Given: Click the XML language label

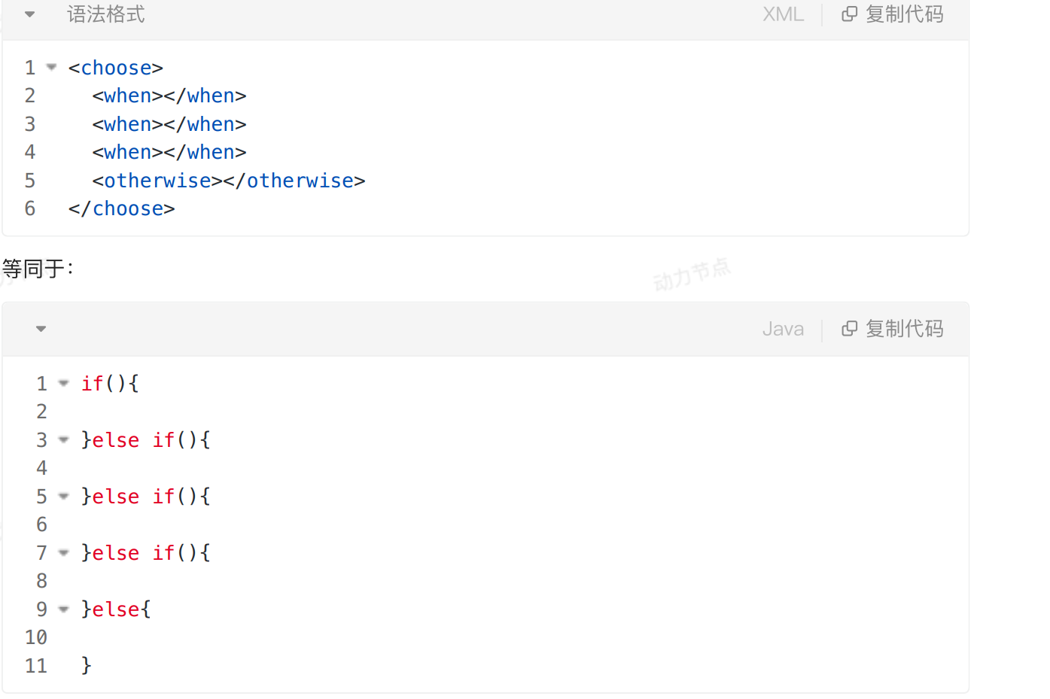Looking at the screenshot, I should [x=783, y=14].
